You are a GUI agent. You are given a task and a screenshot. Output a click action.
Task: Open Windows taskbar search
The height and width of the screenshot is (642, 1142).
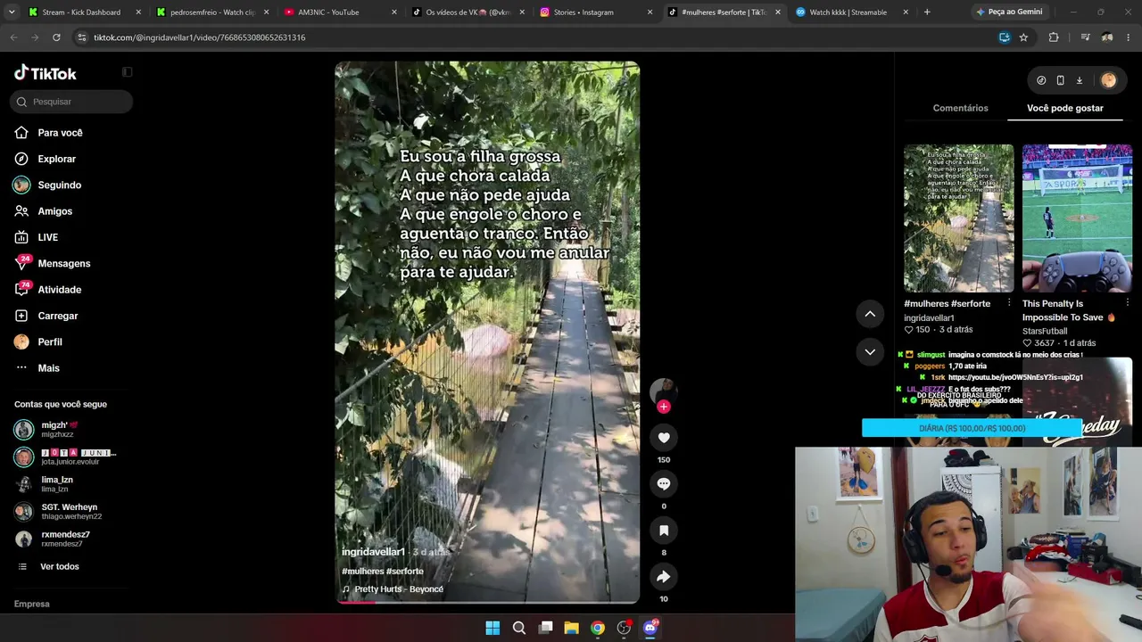[x=518, y=628]
